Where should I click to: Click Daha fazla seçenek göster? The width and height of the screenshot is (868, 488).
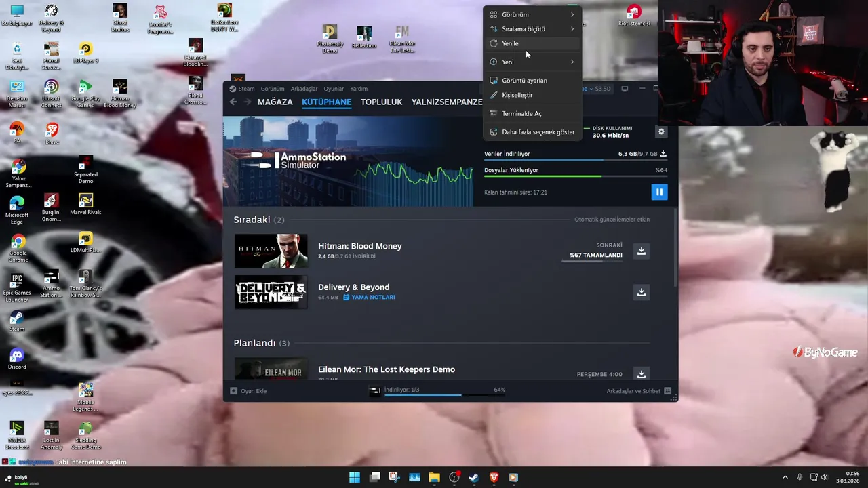[532, 132]
